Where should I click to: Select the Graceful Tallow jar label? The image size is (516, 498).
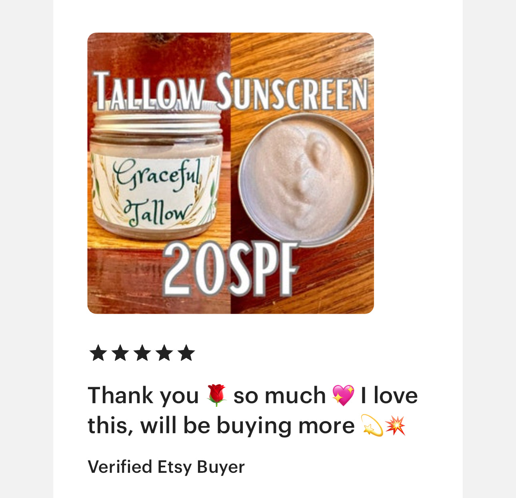[x=156, y=192]
